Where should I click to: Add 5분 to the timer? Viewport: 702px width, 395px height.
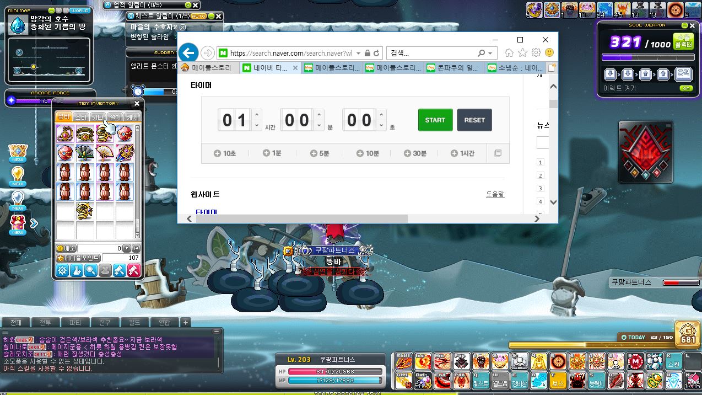click(x=319, y=153)
